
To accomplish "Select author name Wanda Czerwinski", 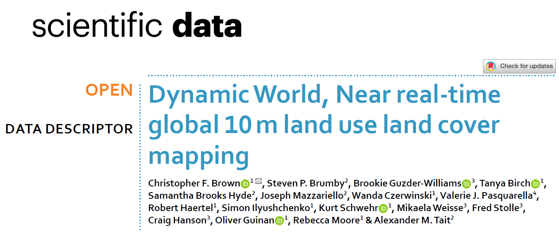I will [392, 196].
